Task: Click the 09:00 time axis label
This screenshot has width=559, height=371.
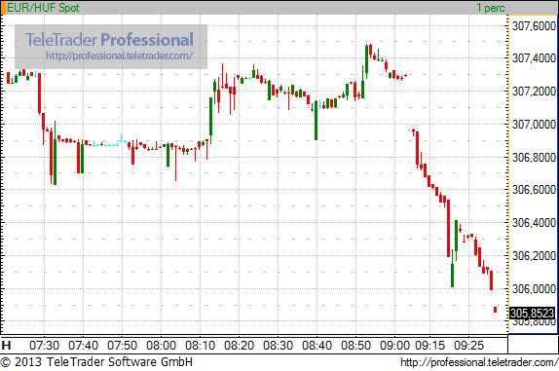Action: tap(394, 346)
